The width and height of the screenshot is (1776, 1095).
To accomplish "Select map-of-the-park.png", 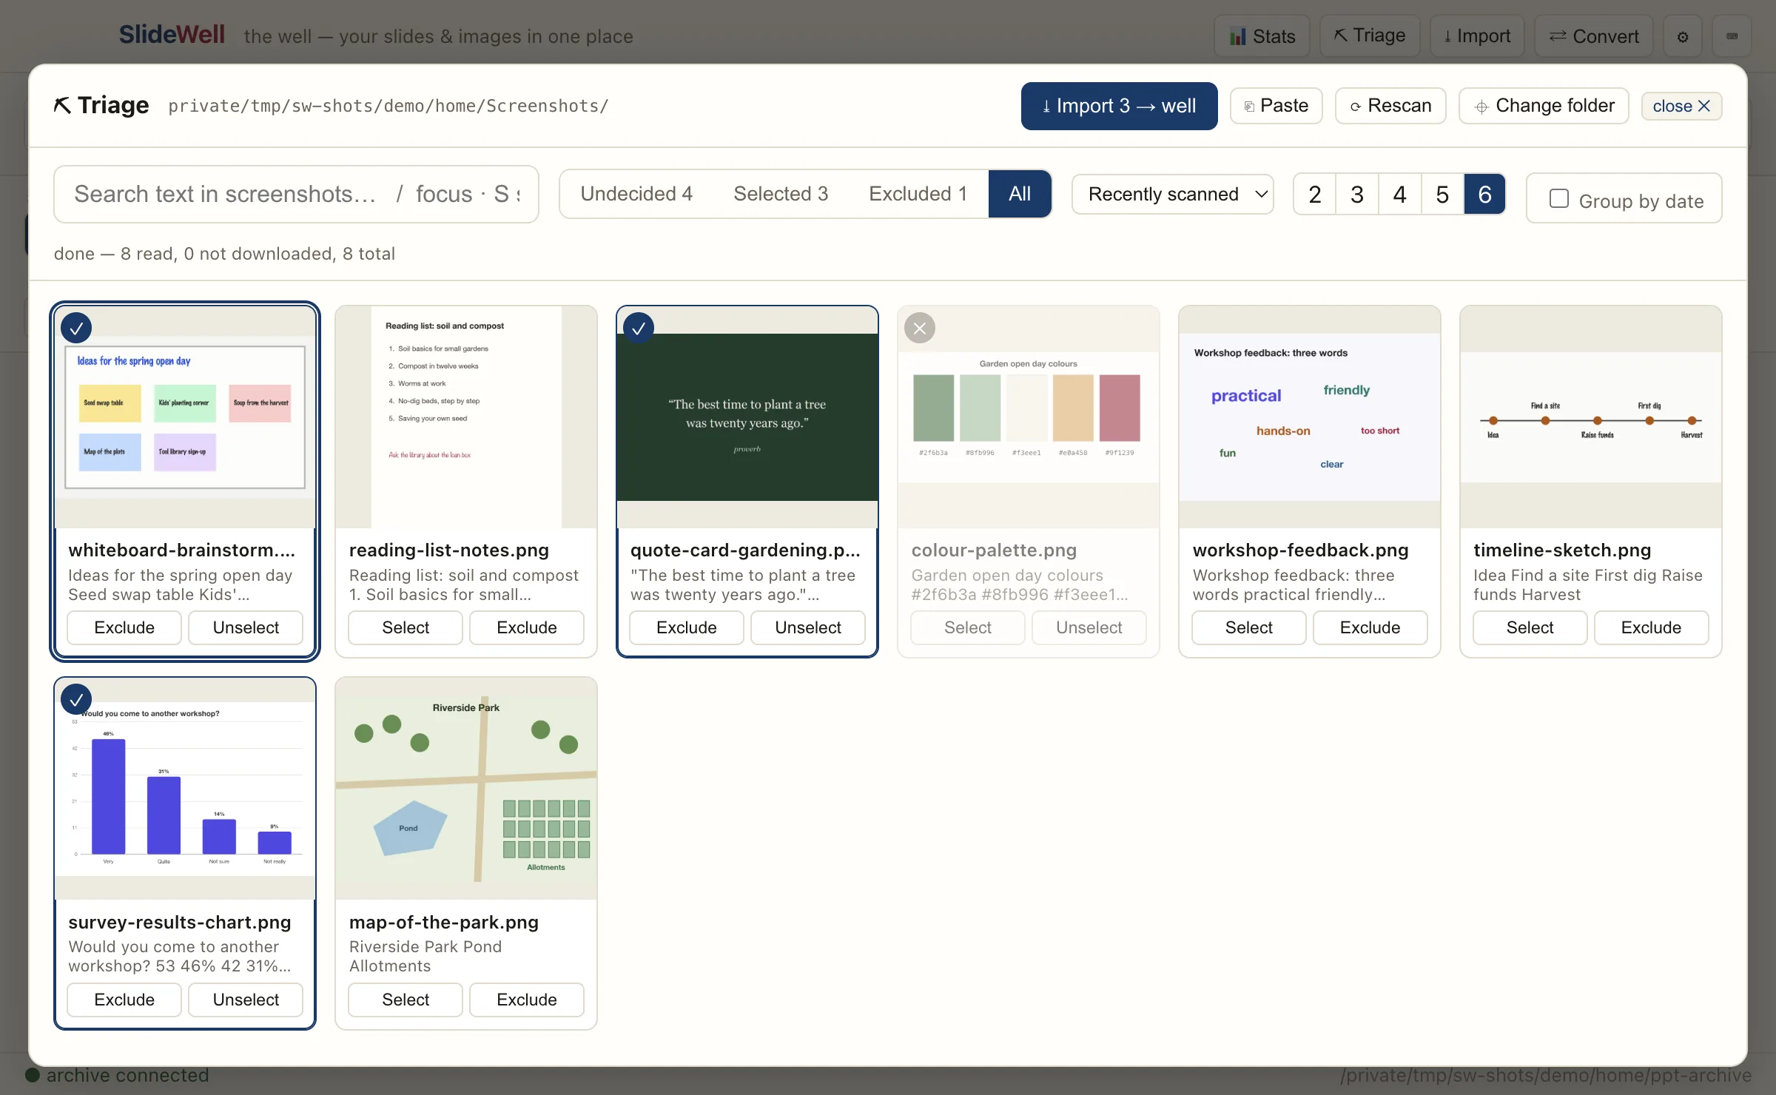I will click(406, 1000).
